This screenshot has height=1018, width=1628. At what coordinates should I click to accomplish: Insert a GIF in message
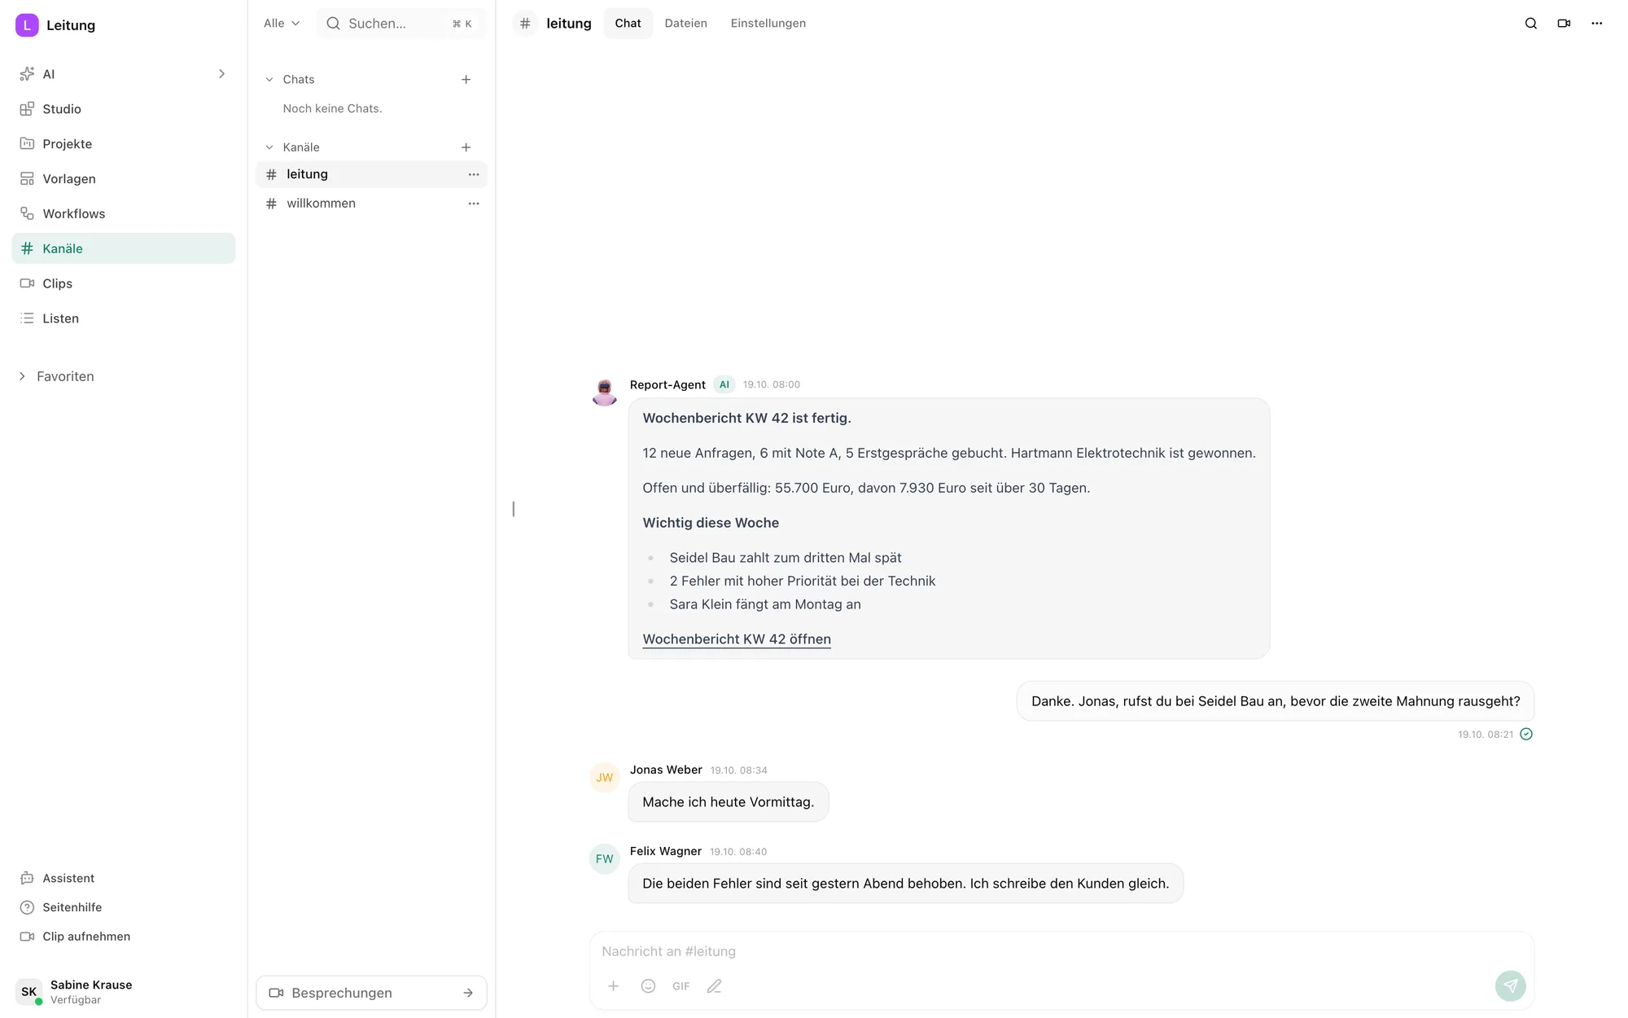point(681,986)
